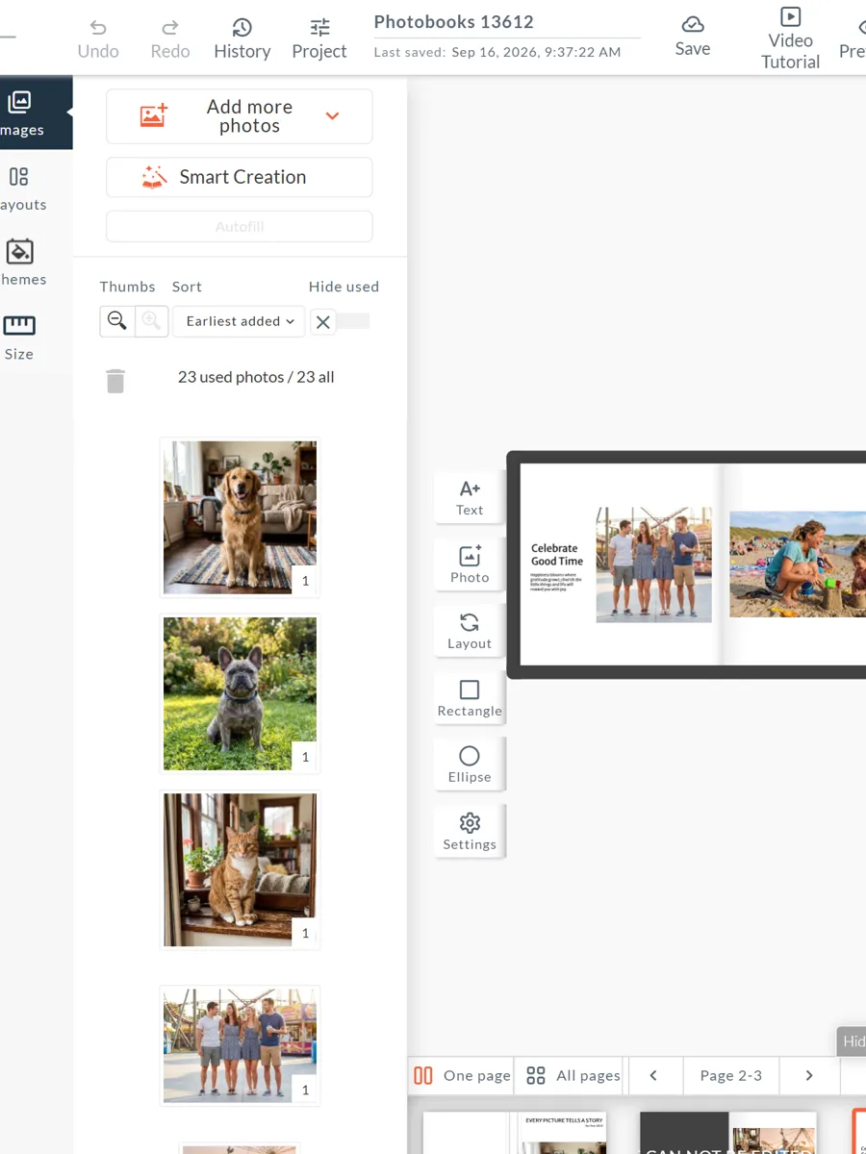The width and height of the screenshot is (866, 1154).
Task: Zoom in thumbnails
Action: point(152,321)
